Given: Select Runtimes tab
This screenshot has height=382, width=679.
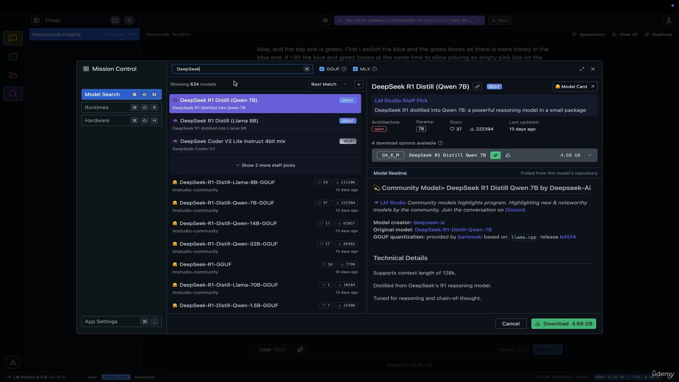Looking at the screenshot, I should (121, 108).
